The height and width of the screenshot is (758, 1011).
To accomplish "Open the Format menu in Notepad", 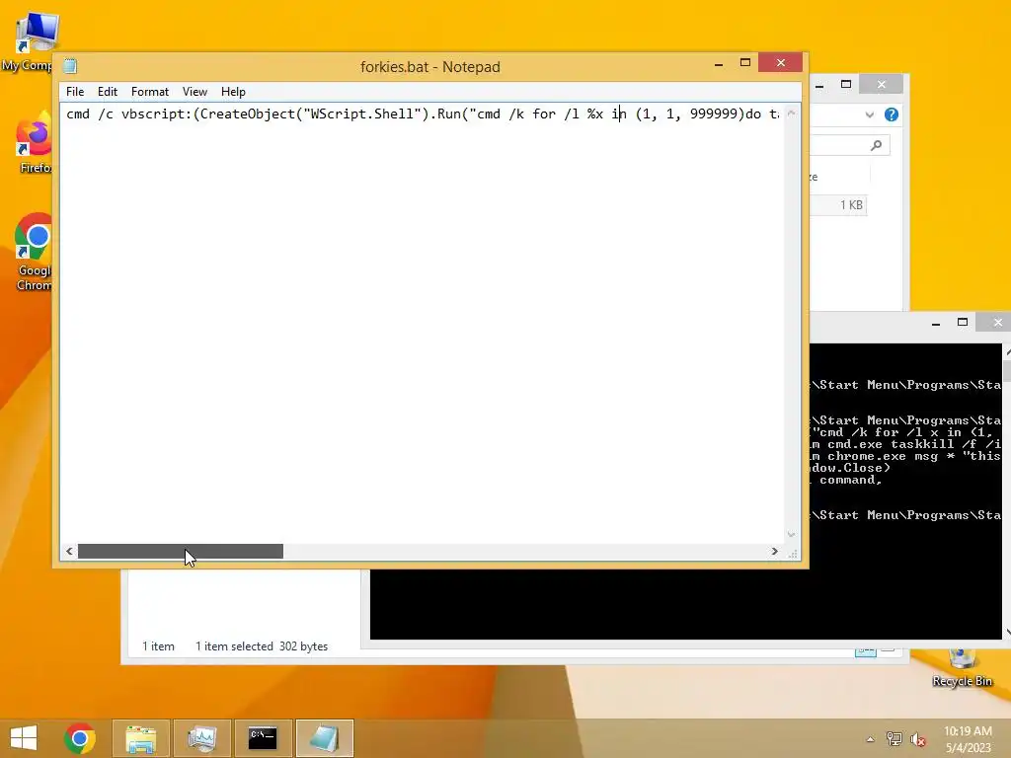I will point(150,92).
